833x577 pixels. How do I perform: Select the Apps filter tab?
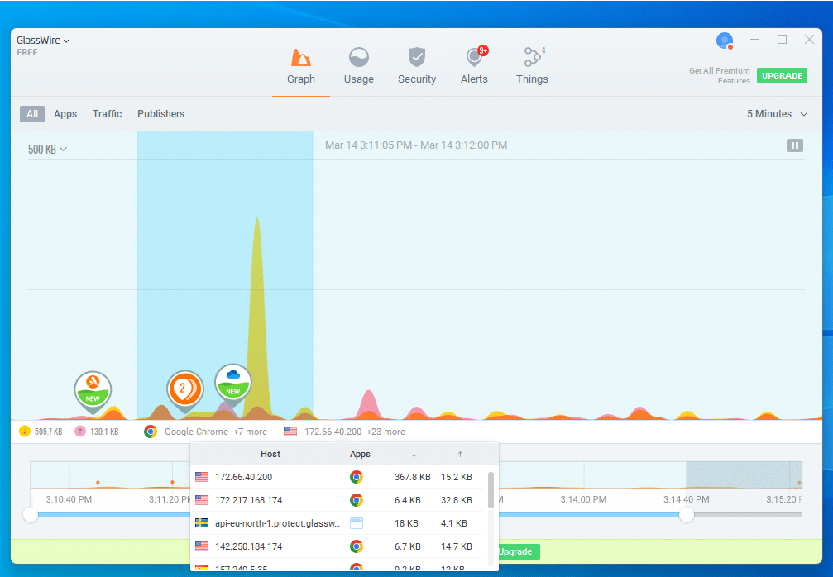pyautogui.click(x=65, y=114)
